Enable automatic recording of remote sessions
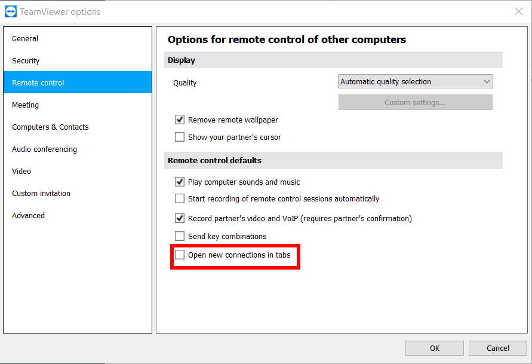 click(x=180, y=198)
